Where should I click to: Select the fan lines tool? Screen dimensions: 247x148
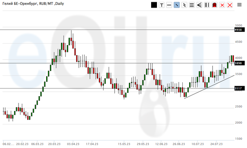199,5
